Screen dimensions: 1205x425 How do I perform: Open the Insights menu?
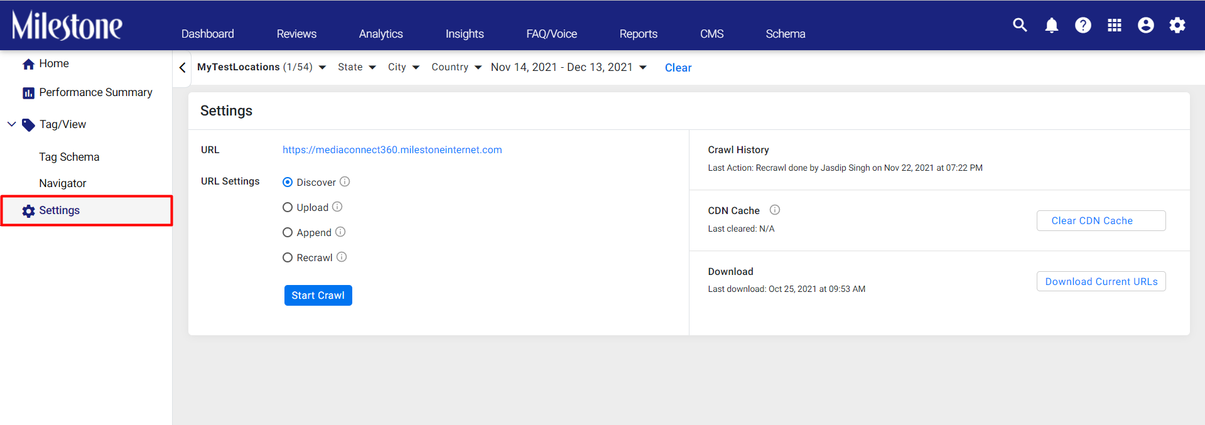(465, 34)
